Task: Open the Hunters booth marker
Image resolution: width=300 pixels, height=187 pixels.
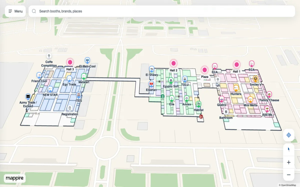Action: (236, 88)
